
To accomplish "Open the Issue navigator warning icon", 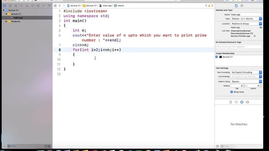I will [27, 5].
